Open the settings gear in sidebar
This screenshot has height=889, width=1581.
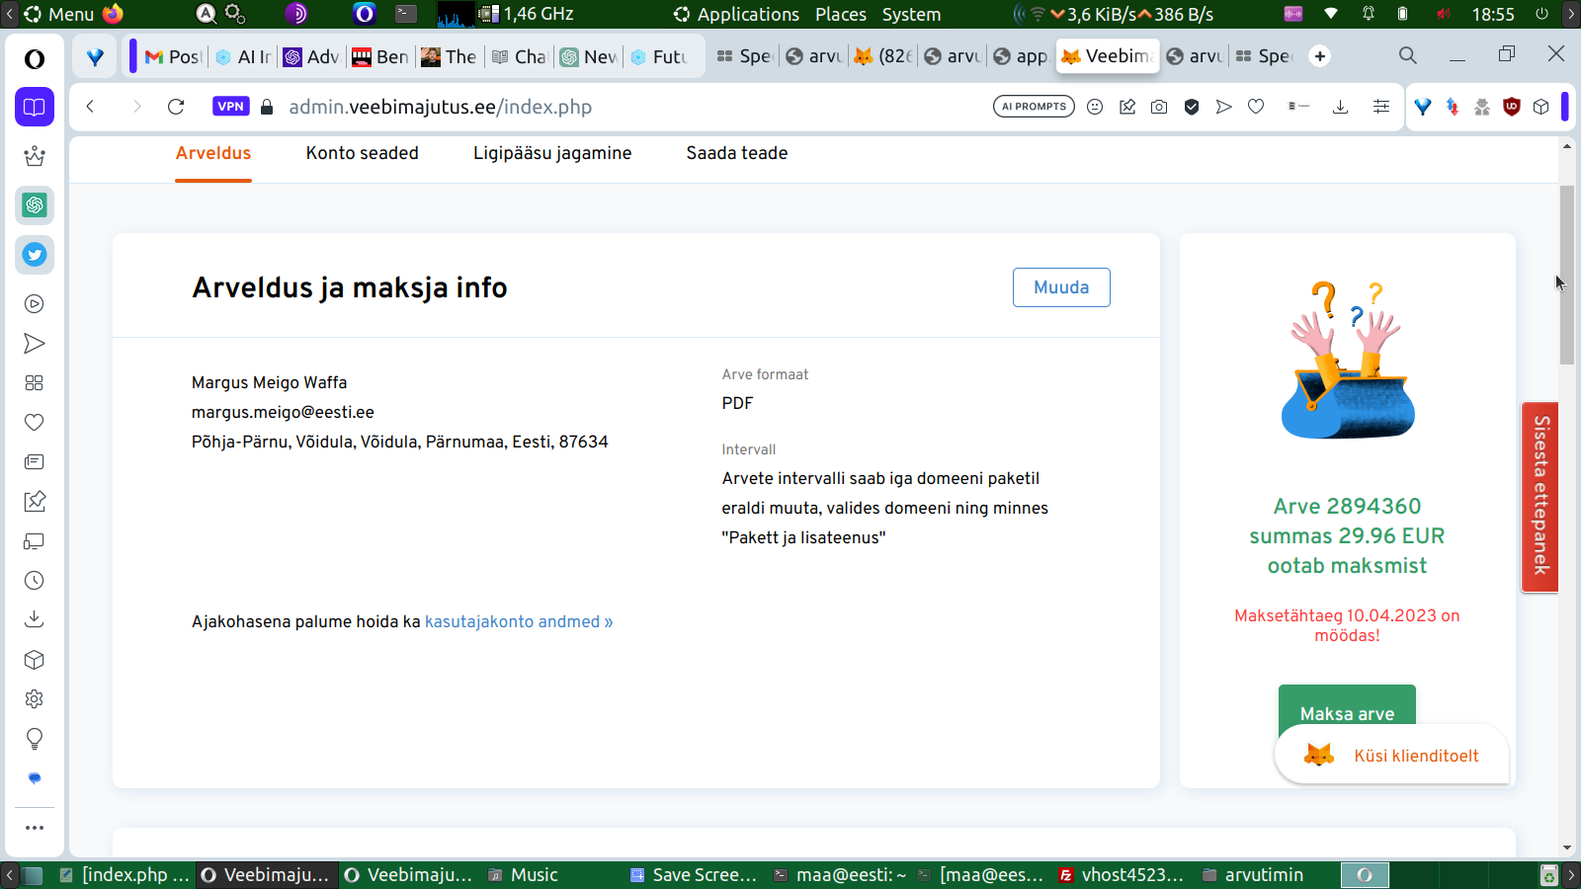point(35,699)
